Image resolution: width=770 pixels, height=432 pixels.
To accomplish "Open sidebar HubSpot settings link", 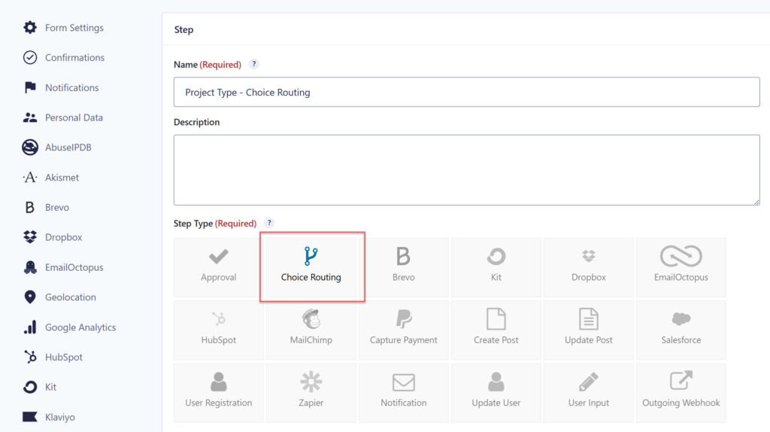I will point(63,357).
